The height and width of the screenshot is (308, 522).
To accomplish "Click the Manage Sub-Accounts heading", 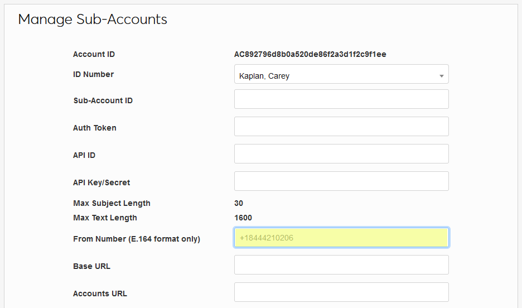I will point(93,20).
